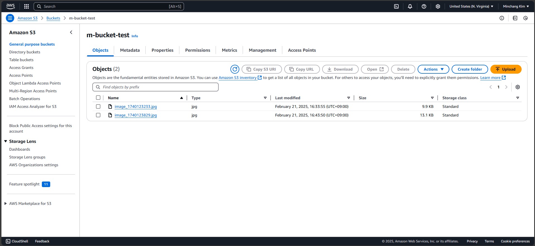535x246 pixels.
Task: Click the Upload button
Action: (506, 69)
